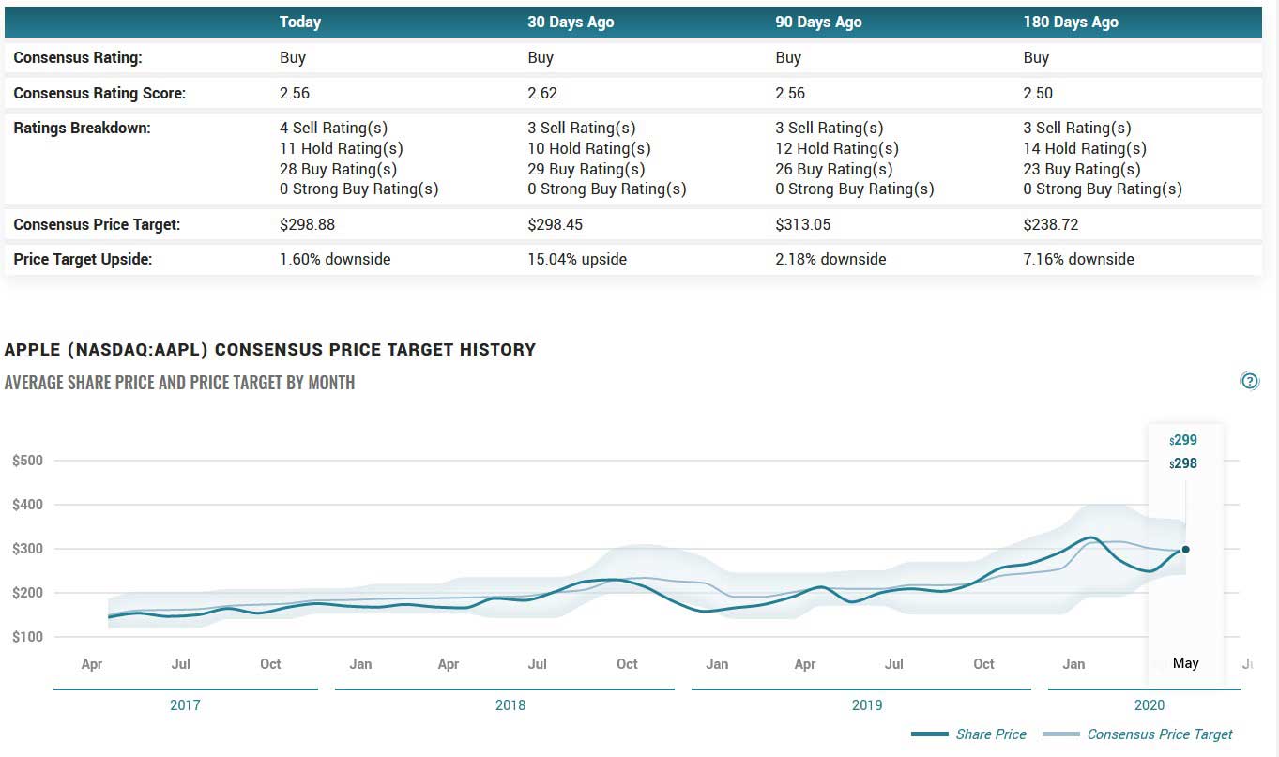Select the Today column header
The height and width of the screenshot is (757, 1279).
point(300,22)
